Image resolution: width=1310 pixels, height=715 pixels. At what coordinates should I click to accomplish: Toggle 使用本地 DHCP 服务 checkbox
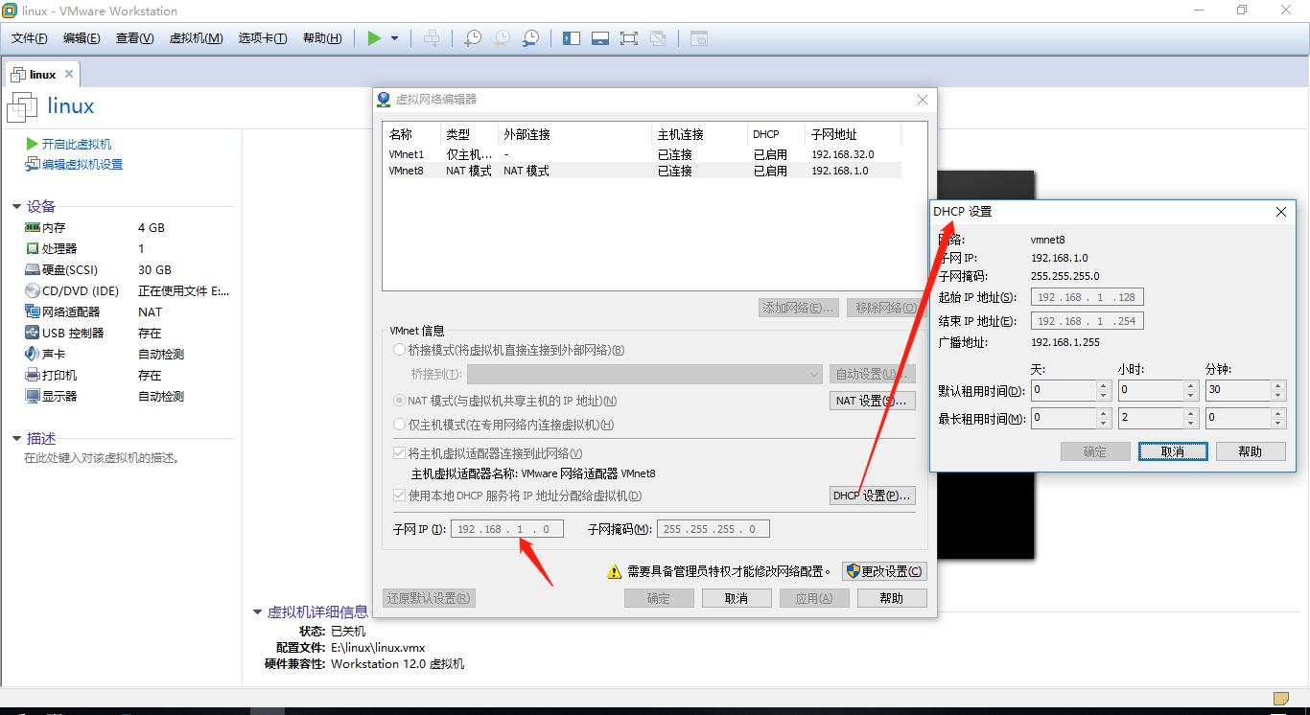(x=399, y=496)
